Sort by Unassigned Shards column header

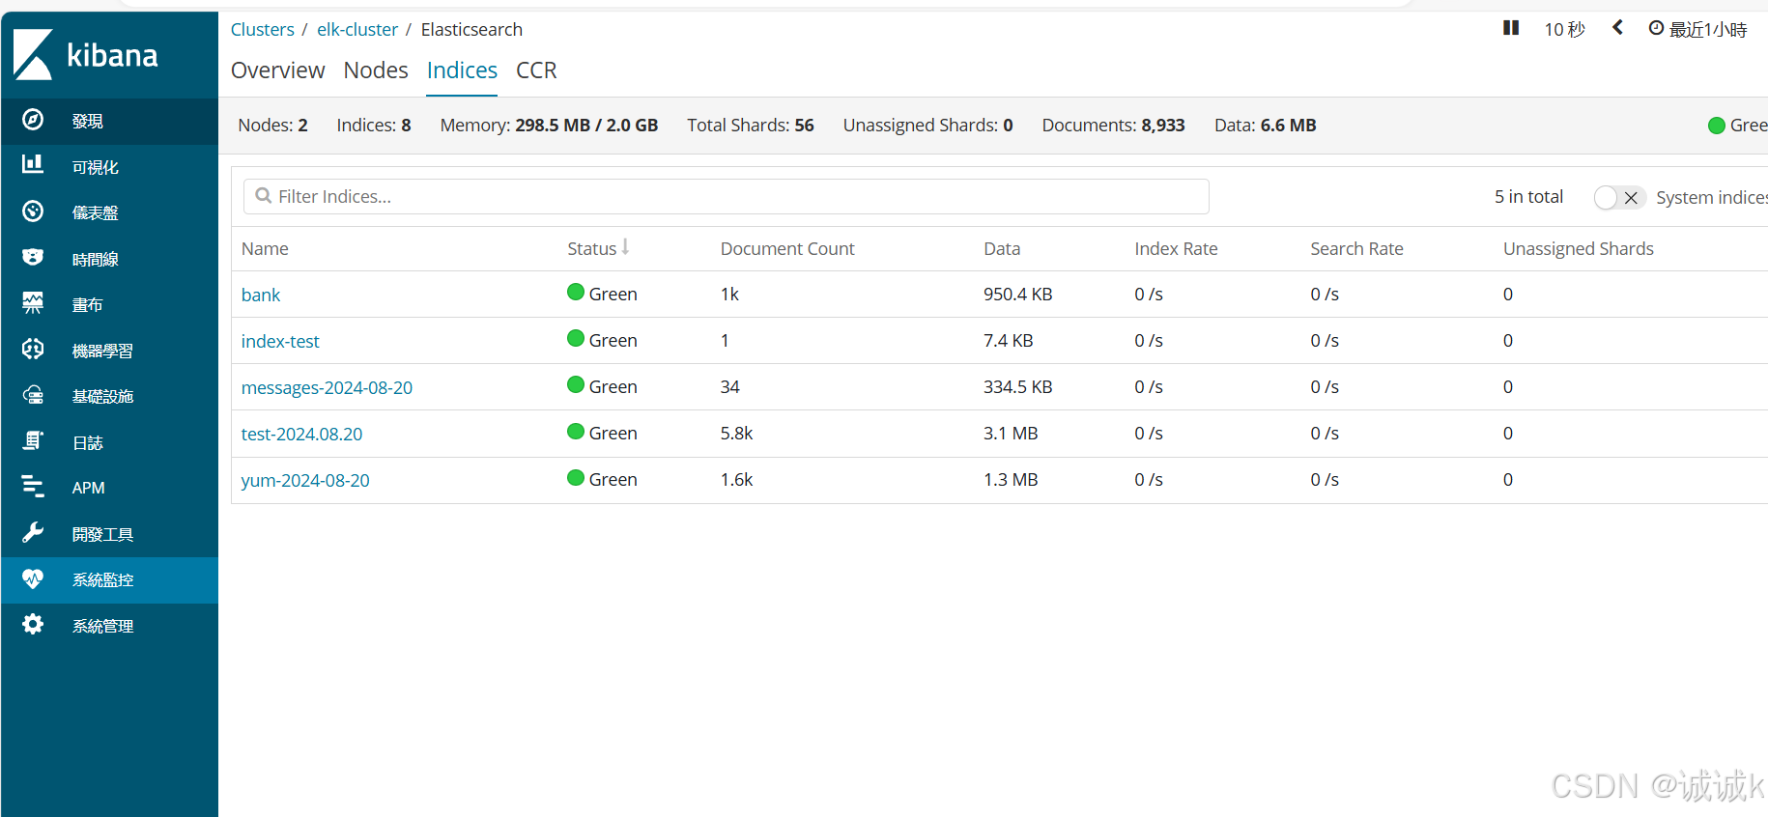click(x=1579, y=248)
